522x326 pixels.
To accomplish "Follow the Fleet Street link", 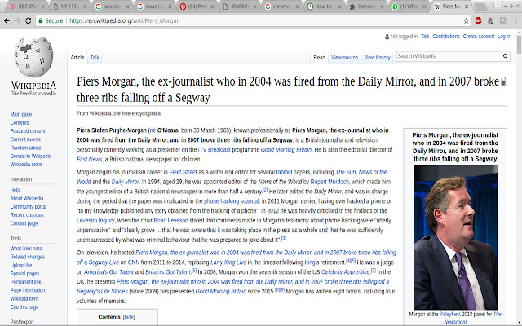I will click(183, 172).
